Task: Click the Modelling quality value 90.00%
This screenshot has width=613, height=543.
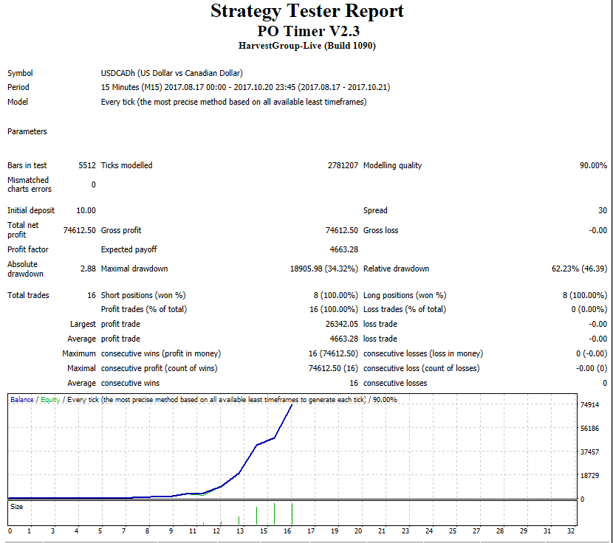Action: click(593, 165)
